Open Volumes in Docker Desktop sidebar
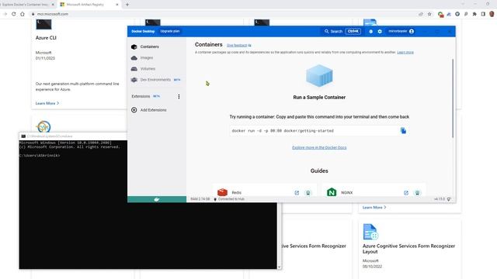 [148, 69]
